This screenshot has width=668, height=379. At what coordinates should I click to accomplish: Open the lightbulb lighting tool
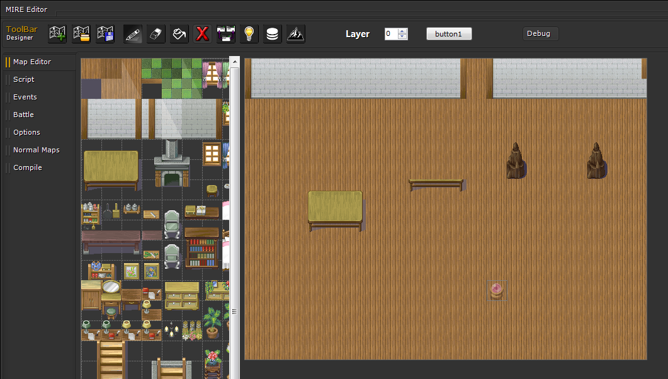(249, 34)
